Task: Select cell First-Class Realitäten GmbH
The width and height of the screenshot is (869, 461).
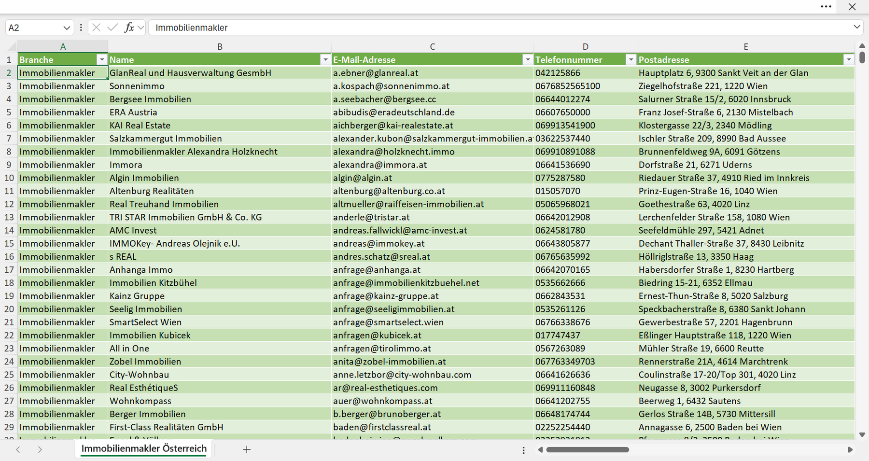Action: click(x=220, y=427)
